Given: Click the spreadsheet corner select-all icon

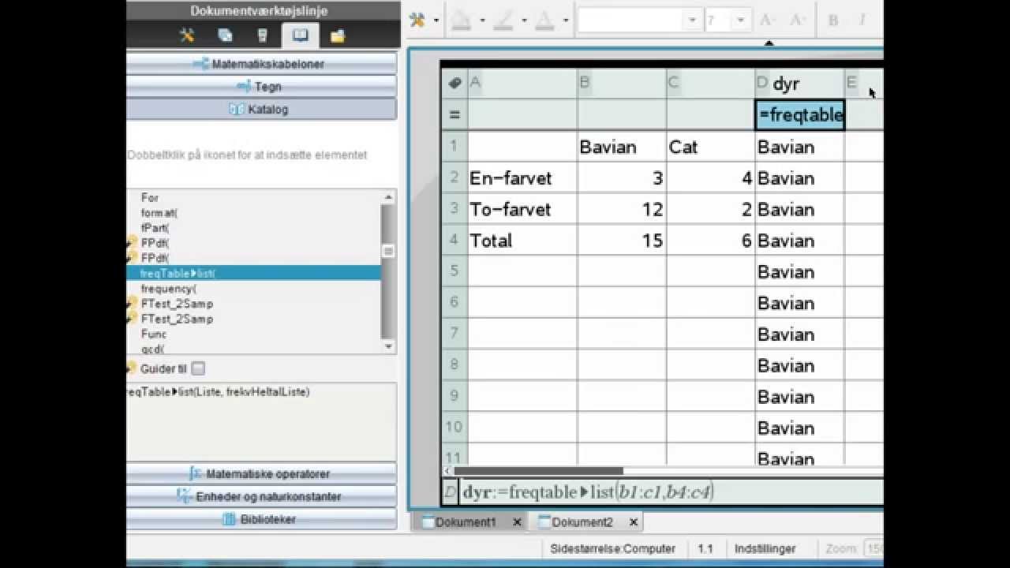Looking at the screenshot, I should [x=454, y=83].
